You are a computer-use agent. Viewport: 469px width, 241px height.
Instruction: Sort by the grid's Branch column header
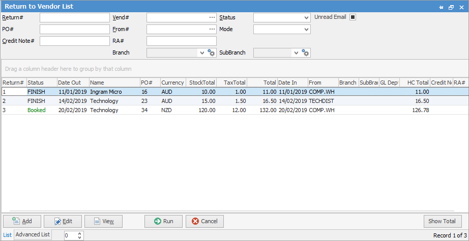click(348, 83)
